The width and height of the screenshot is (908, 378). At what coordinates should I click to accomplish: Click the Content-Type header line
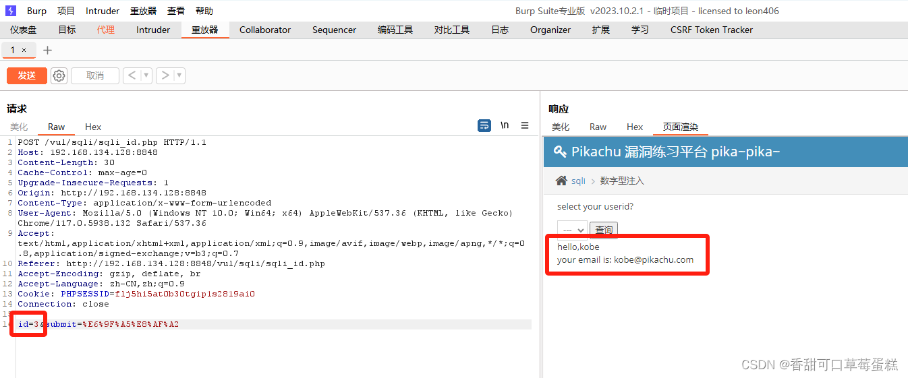pyautogui.click(x=144, y=203)
